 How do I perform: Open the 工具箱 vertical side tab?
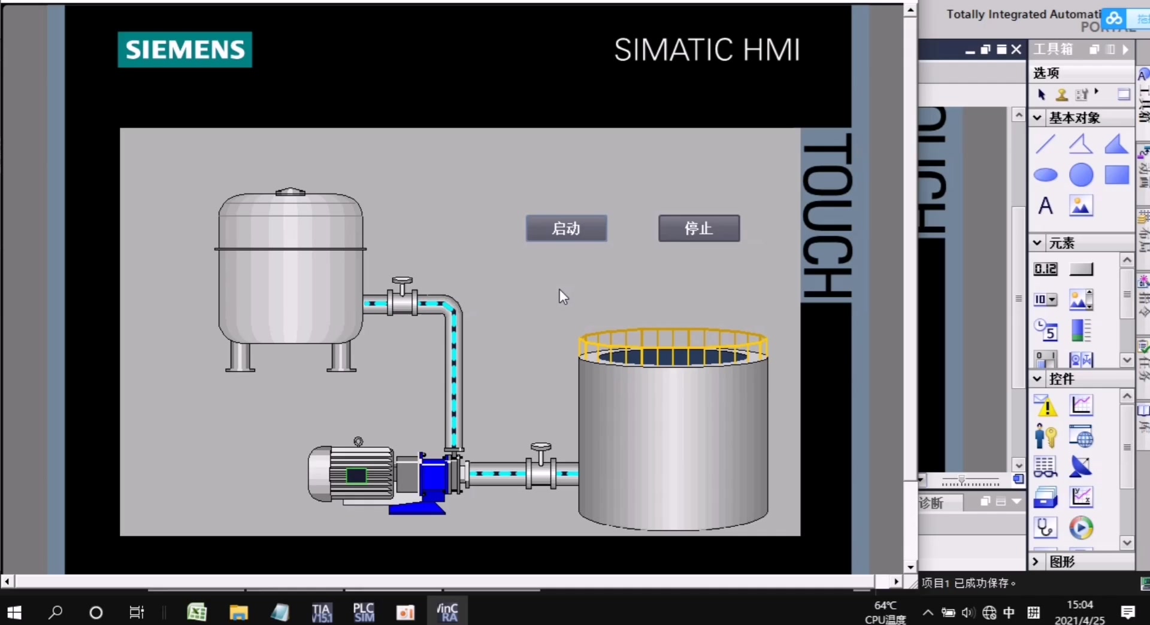[x=1143, y=105]
